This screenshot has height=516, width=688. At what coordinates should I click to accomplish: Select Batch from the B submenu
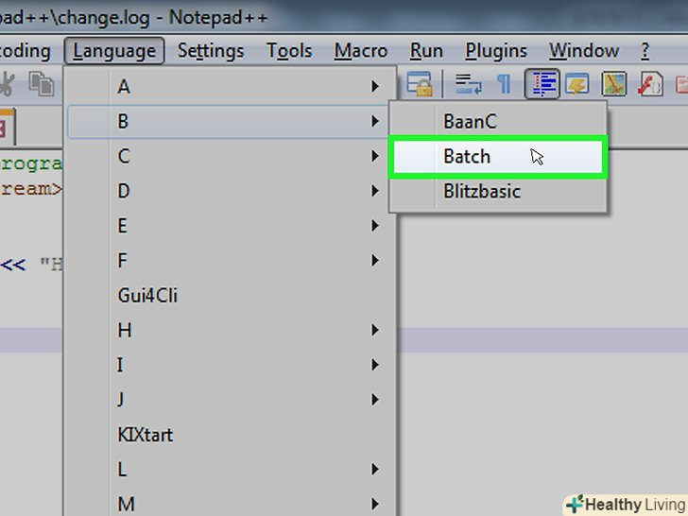click(x=498, y=157)
